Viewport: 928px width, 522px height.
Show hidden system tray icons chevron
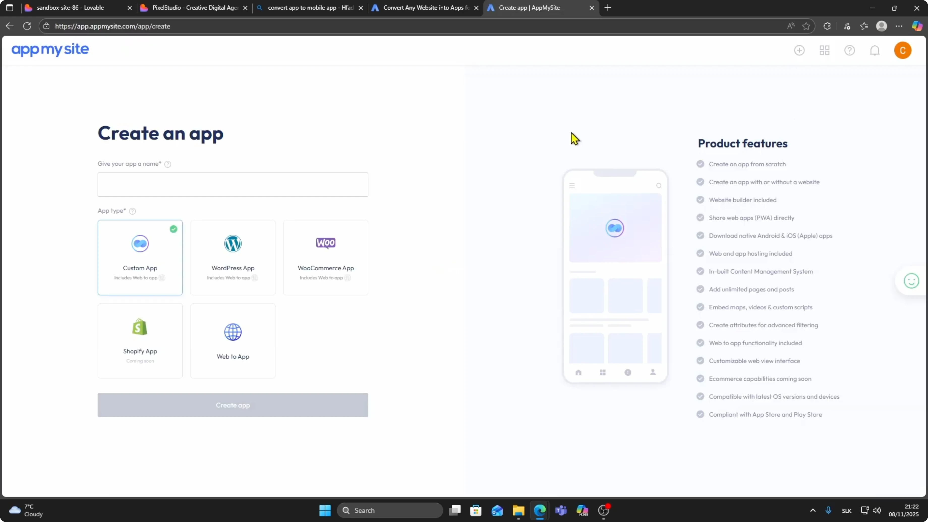point(813,510)
